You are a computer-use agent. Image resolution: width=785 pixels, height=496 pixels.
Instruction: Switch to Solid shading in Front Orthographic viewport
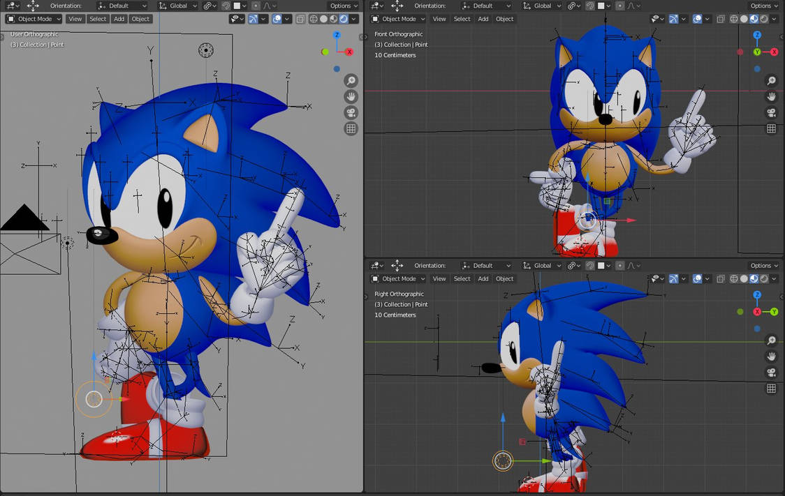(x=744, y=19)
